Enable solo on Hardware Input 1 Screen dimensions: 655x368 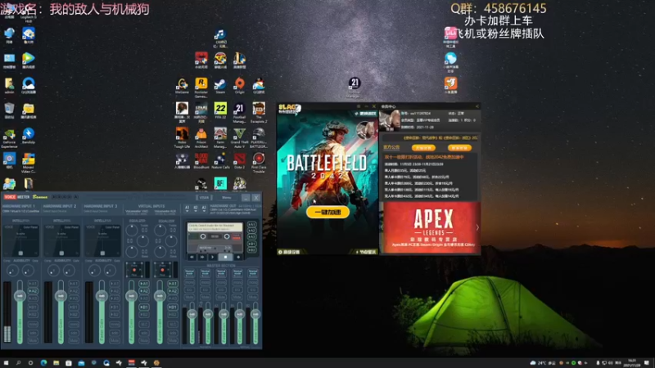[33, 333]
